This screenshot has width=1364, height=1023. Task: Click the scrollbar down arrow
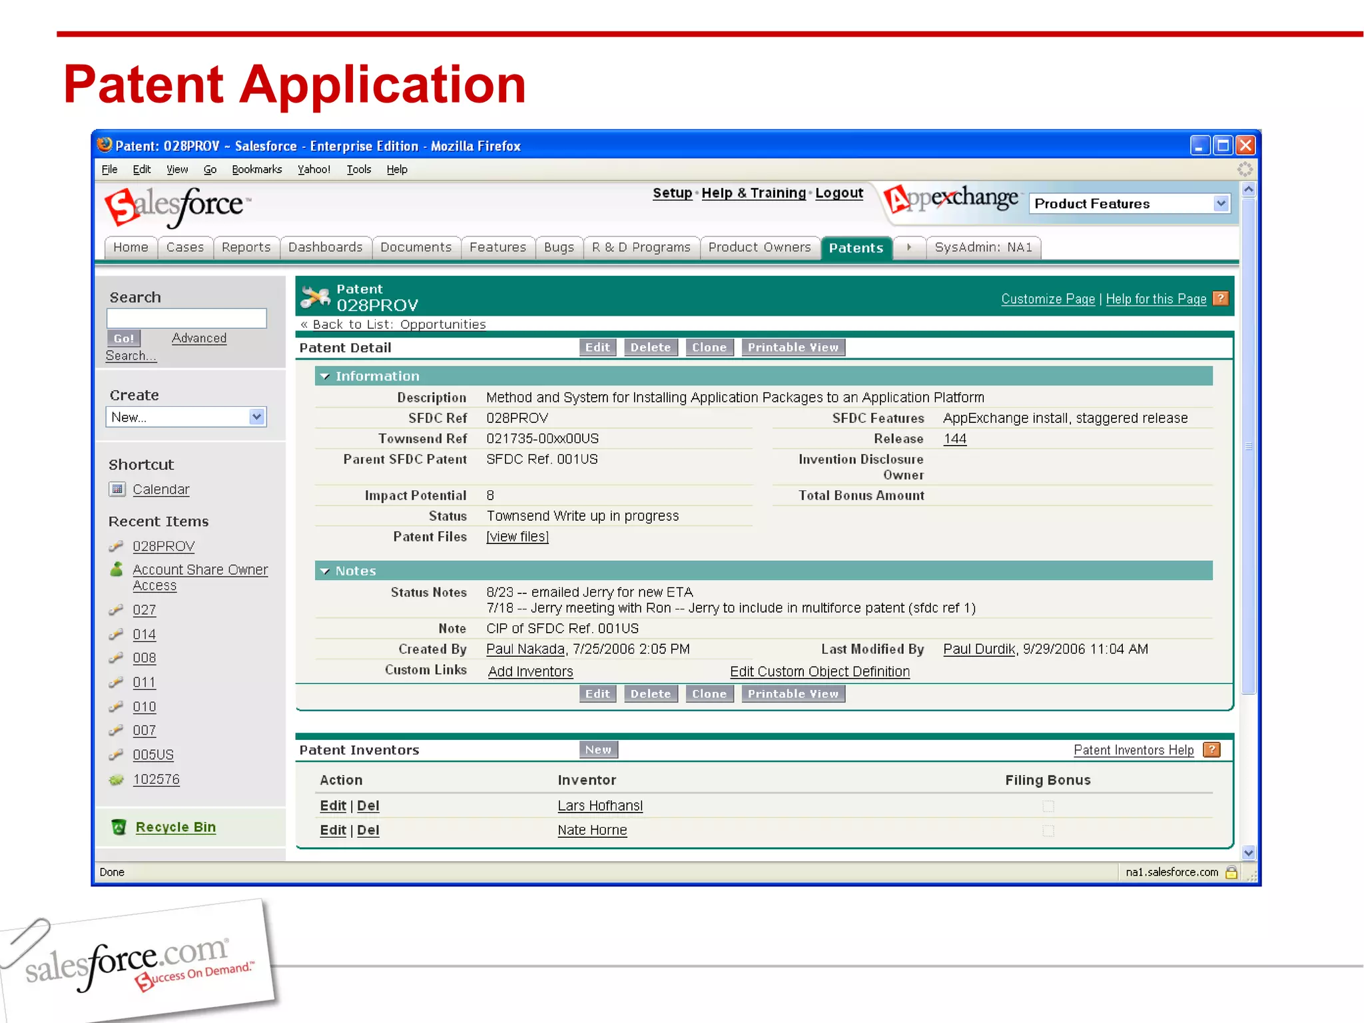tap(1249, 852)
